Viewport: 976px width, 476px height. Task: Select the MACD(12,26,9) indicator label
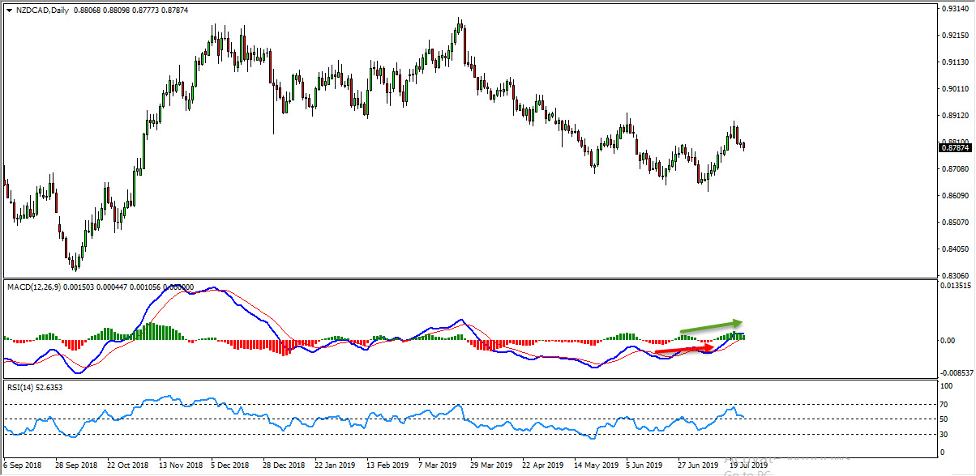(x=32, y=286)
